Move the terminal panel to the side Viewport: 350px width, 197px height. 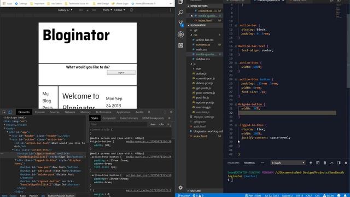[339, 163]
